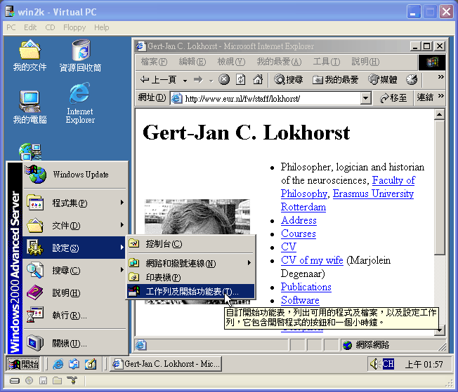Click the 我的最愛 Favorites toolbar button
Image resolution: width=458 pixels, height=392 pixels.
click(x=335, y=79)
